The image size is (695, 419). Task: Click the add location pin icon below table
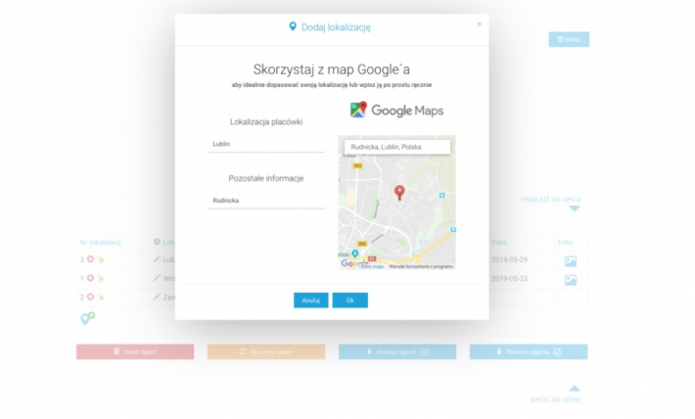click(x=86, y=318)
